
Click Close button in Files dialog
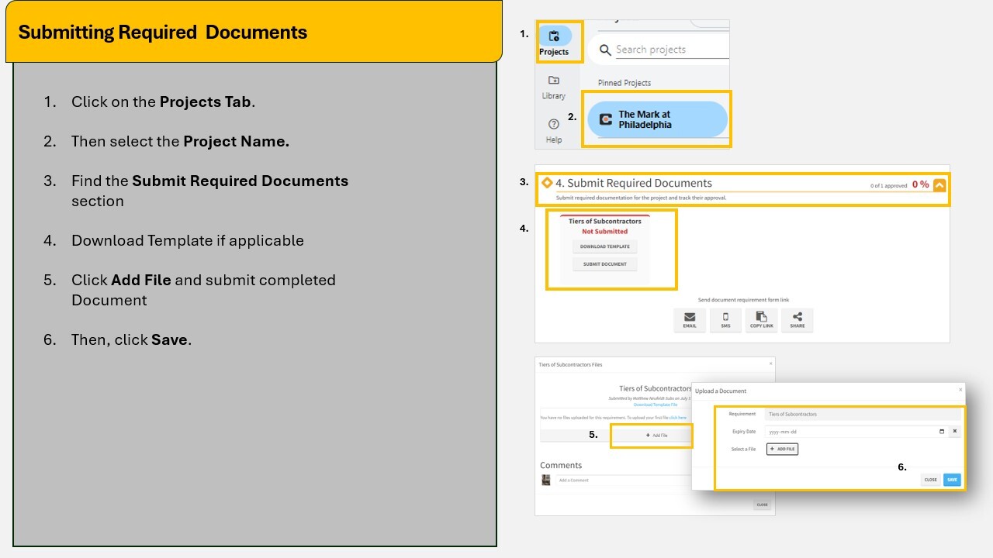point(762,505)
